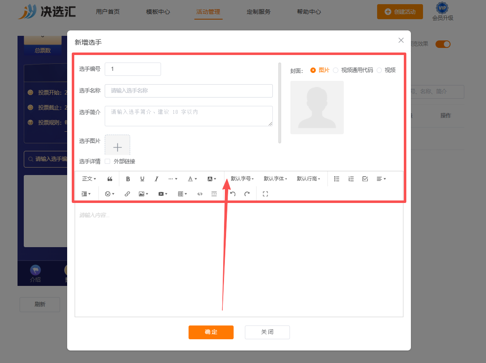Screen dimensions: 486x363
Task: Click the VIP 会员升级 icon
Action: [x=443, y=11]
